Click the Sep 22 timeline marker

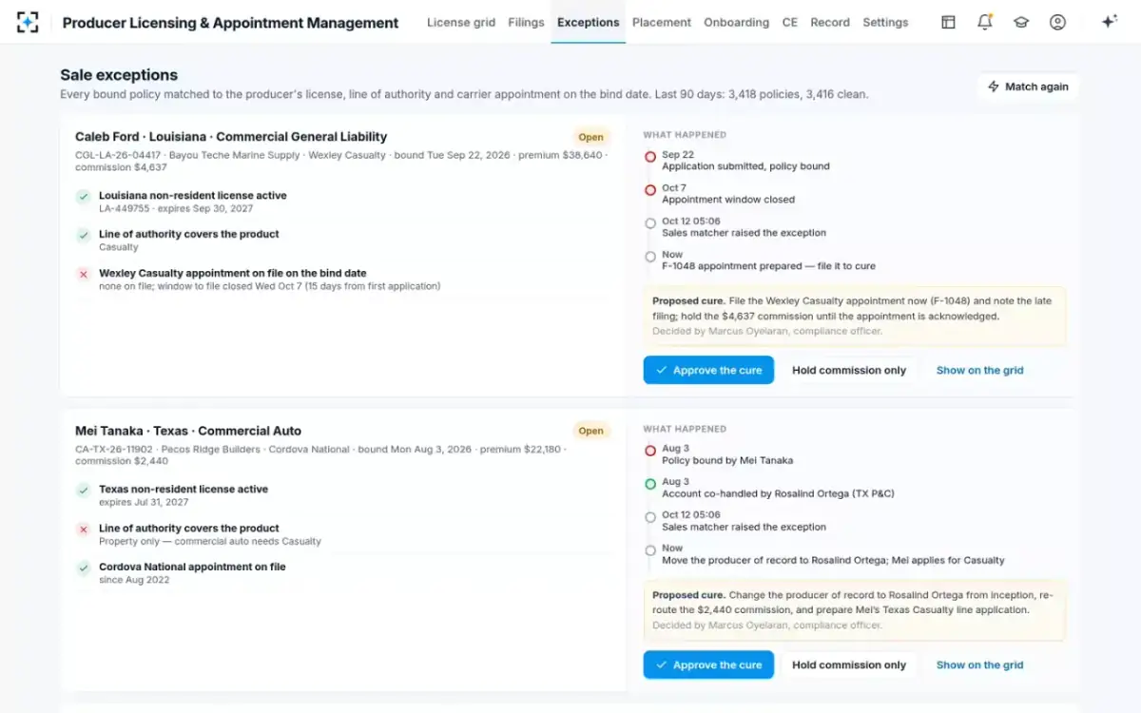coord(650,157)
